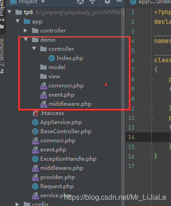The image size is (171, 206).
Task: Expand the config folder arrow
Action: coord(17,204)
